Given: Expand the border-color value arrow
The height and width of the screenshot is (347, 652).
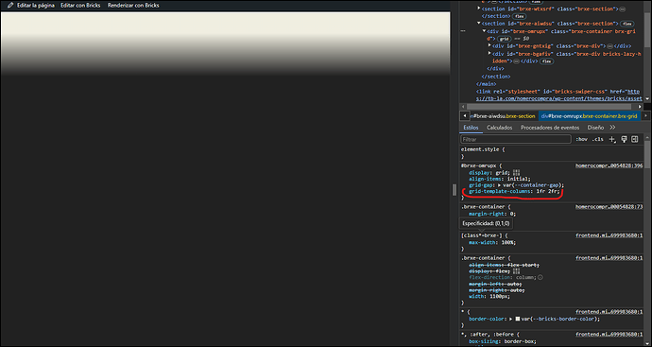Looking at the screenshot, I should coord(511,320).
